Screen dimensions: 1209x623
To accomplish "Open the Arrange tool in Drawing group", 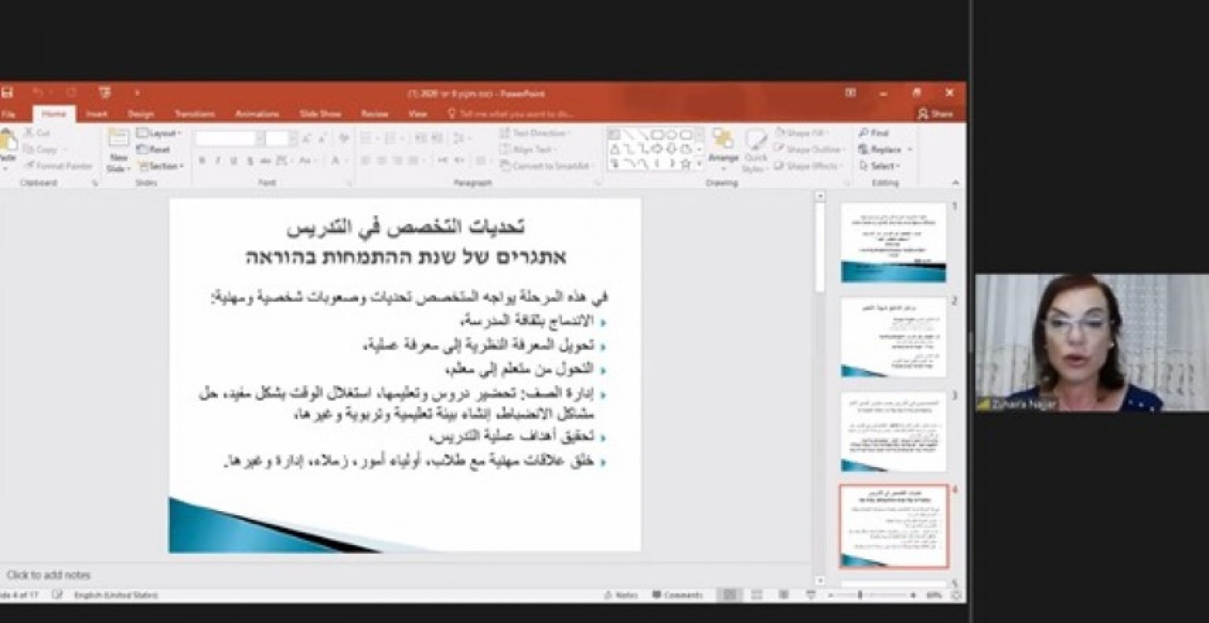I will (x=722, y=146).
